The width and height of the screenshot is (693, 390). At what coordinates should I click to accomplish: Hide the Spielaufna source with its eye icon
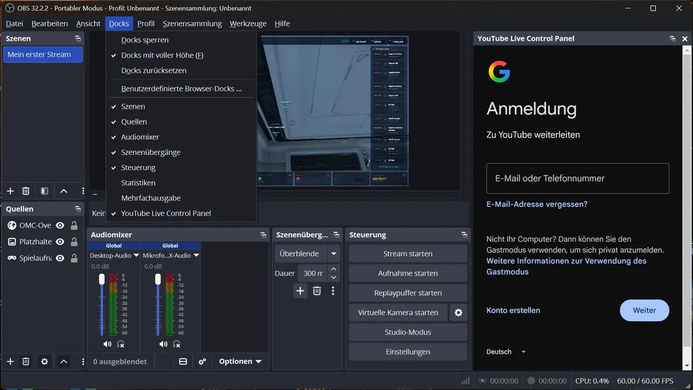[x=60, y=258]
